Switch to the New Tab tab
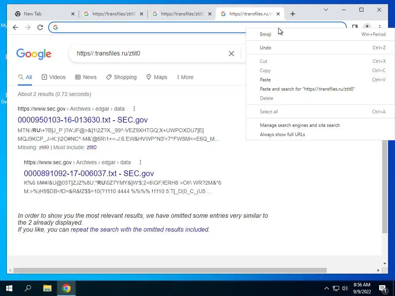Screen dimensions: 395x296 pyautogui.click(x=43, y=14)
